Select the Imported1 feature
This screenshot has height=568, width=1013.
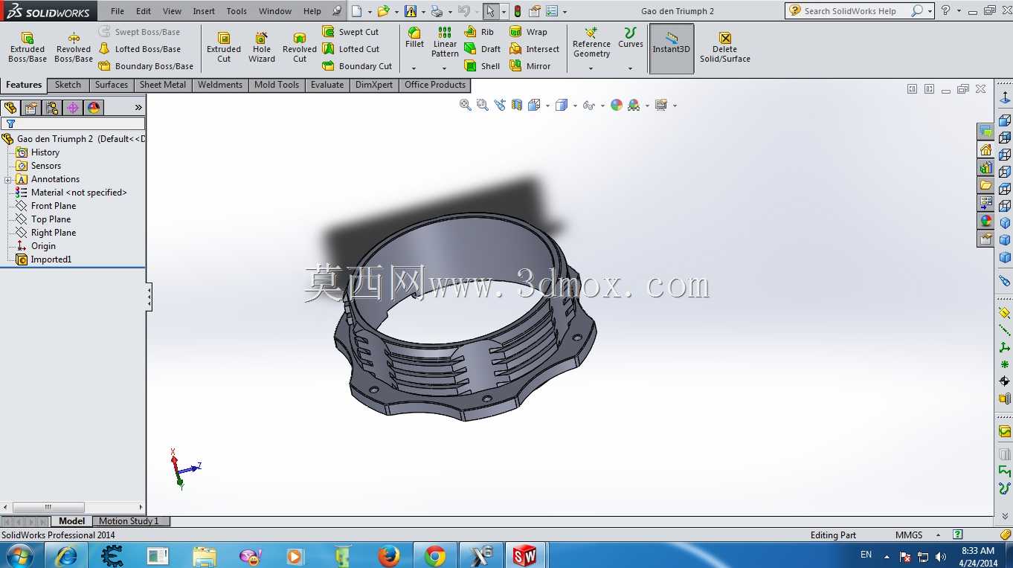[x=51, y=259]
